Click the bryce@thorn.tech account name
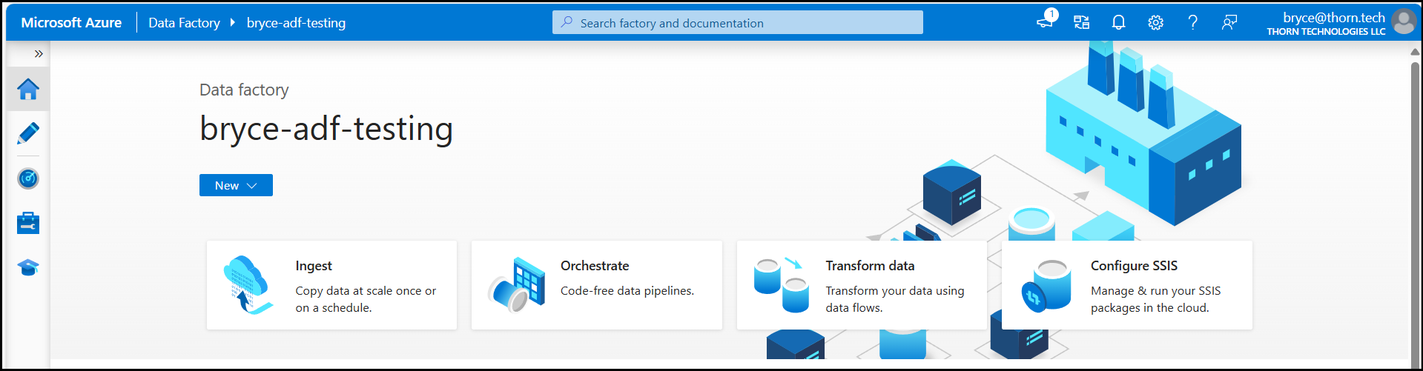The width and height of the screenshot is (1423, 371). pyautogui.click(x=1333, y=17)
